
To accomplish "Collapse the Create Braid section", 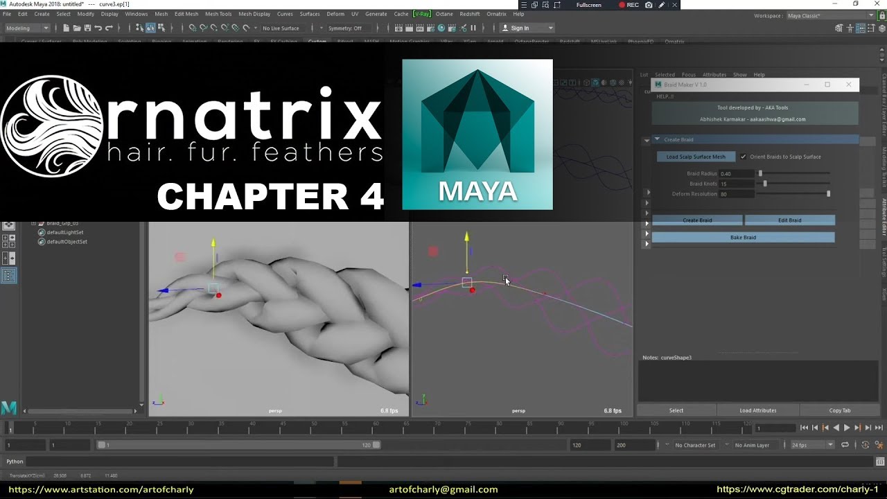I will tap(657, 139).
